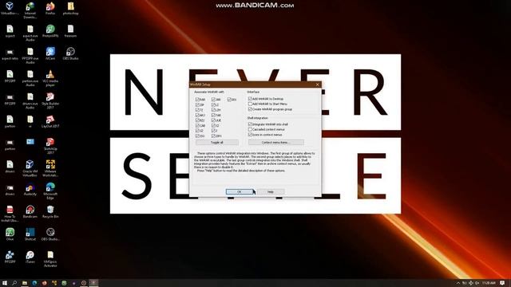Toggle the JAR file association checkbox

point(213,99)
